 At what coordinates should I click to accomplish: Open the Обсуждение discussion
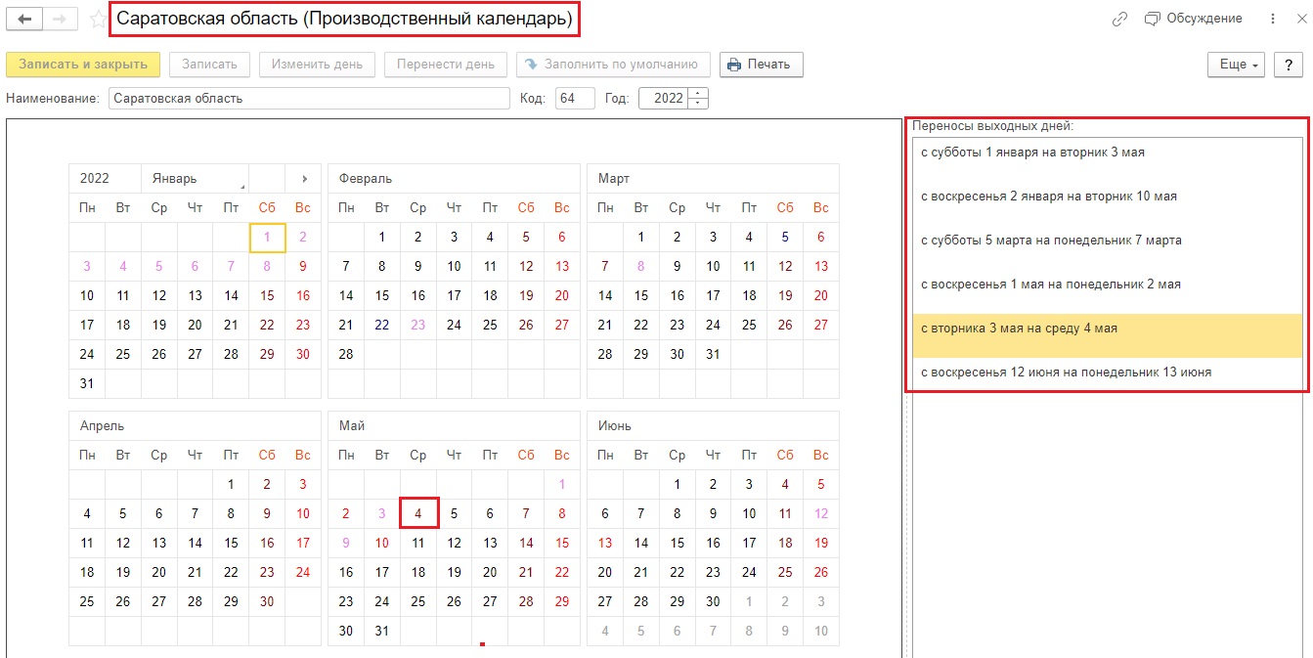click(x=1193, y=19)
